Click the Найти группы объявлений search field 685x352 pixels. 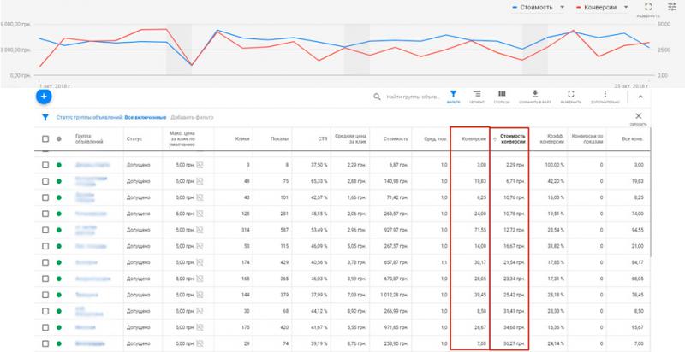[x=413, y=97]
